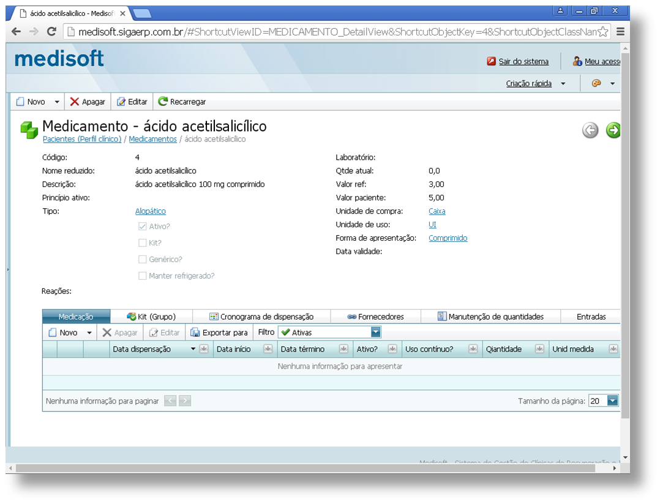The image size is (660, 504).
Task: Click the theme palette icon
Action: click(x=596, y=83)
